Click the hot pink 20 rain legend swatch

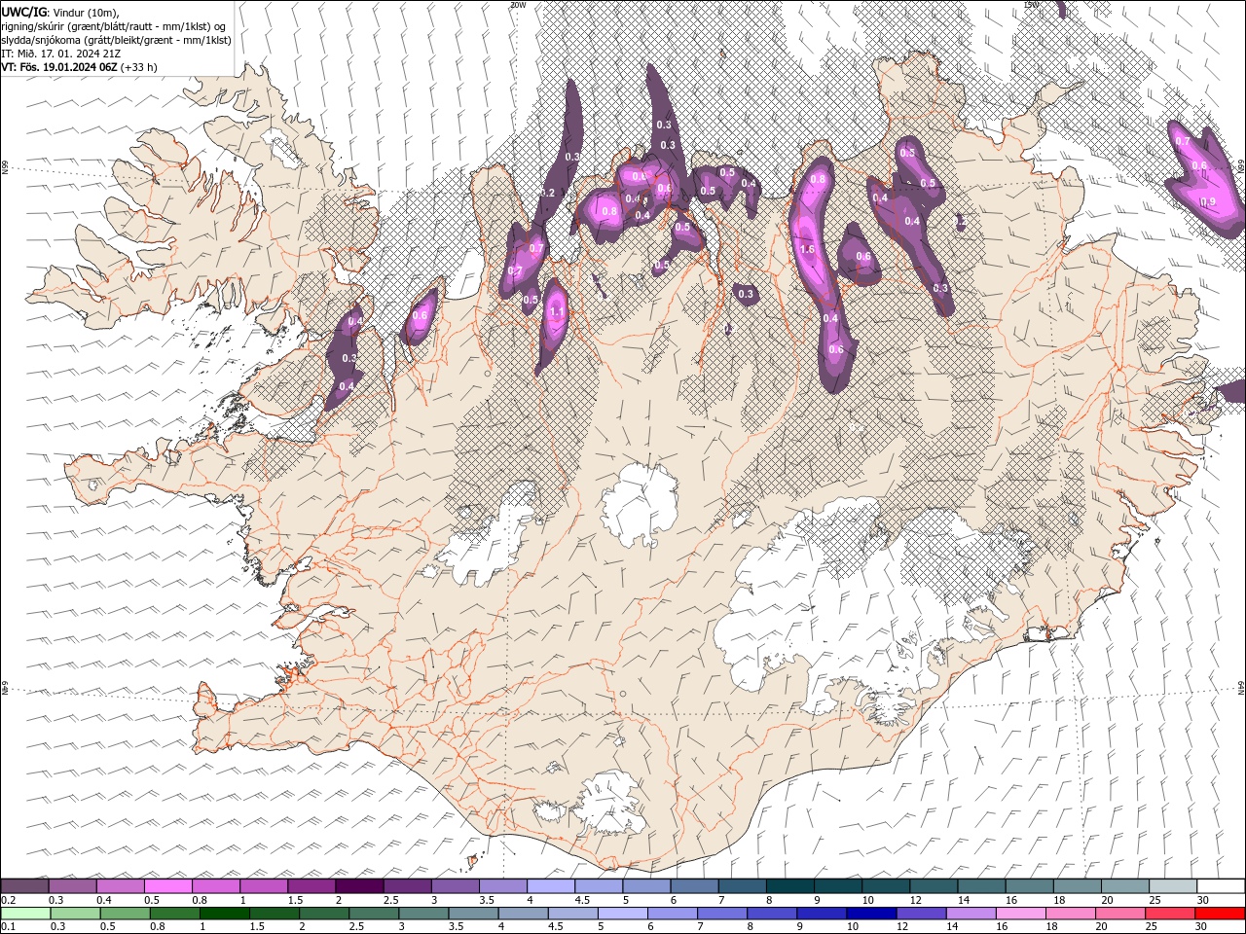pyautogui.click(x=1119, y=914)
